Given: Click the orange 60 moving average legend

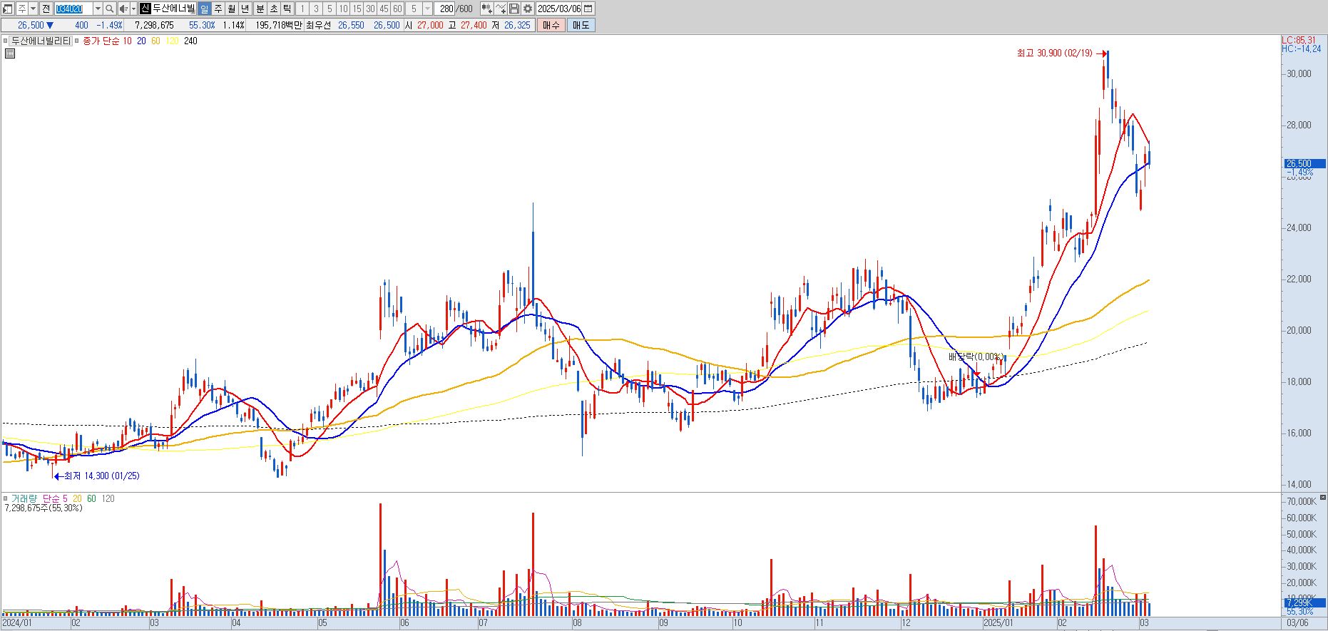Looking at the screenshot, I should coord(155,41).
